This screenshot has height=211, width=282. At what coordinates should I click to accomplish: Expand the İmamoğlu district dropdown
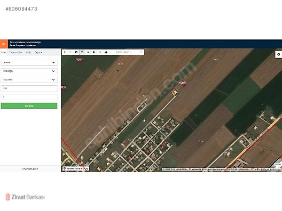click(x=29, y=71)
